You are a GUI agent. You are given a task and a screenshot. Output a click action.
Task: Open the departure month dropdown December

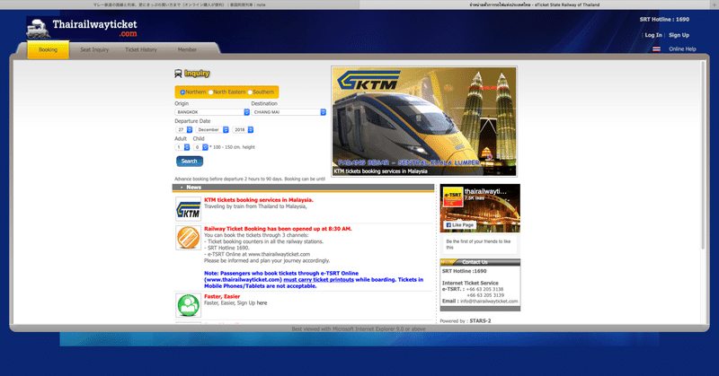point(212,129)
